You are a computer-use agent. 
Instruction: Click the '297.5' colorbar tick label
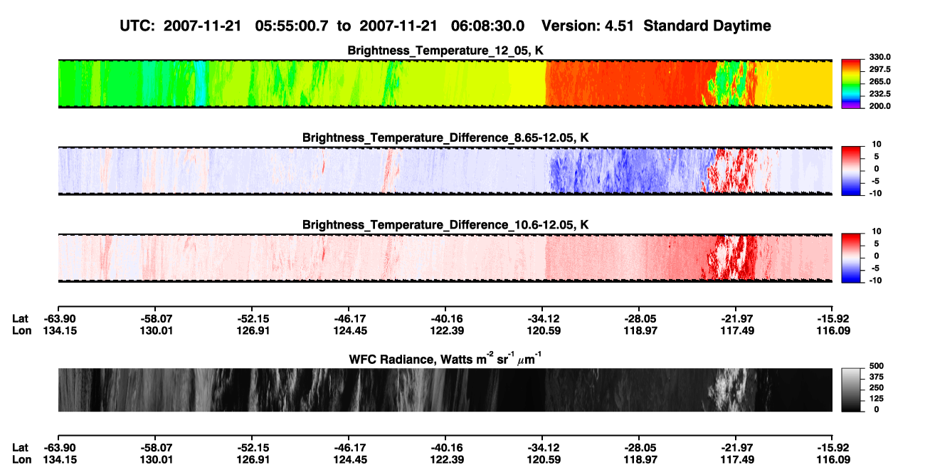tap(879, 70)
